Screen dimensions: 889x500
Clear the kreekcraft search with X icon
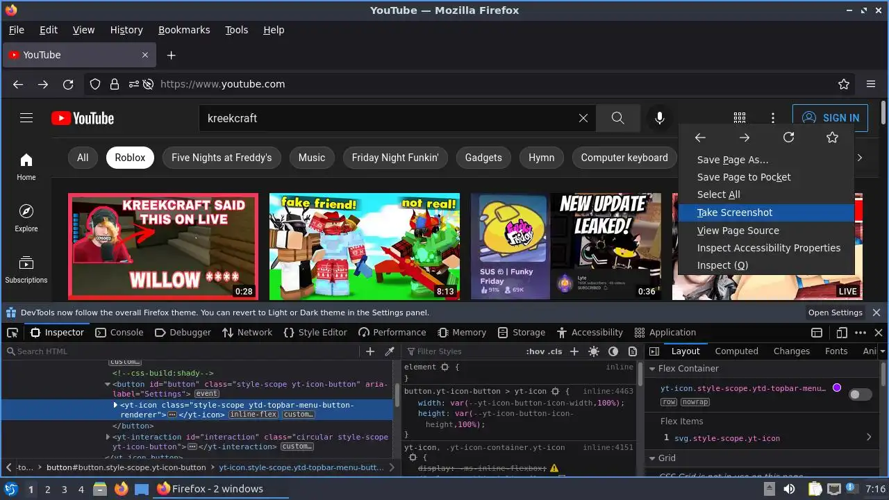[x=583, y=118]
